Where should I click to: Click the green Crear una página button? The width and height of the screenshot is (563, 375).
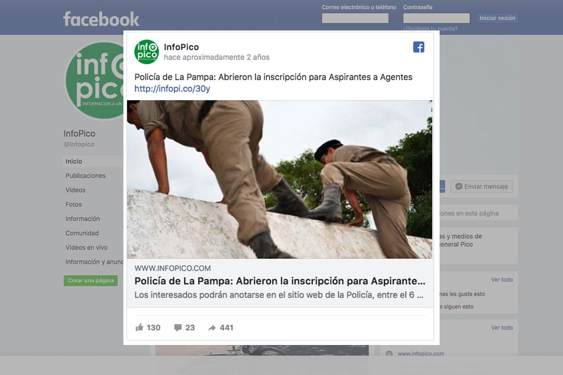[91, 281]
